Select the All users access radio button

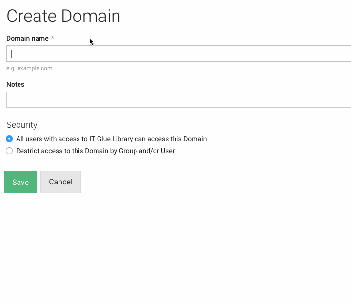(x=9, y=139)
